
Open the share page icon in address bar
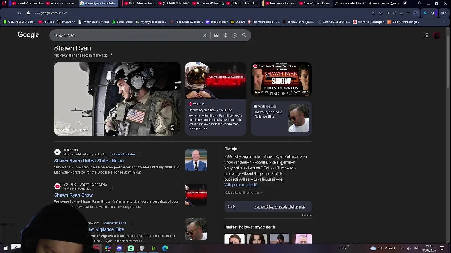click(373, 13)
